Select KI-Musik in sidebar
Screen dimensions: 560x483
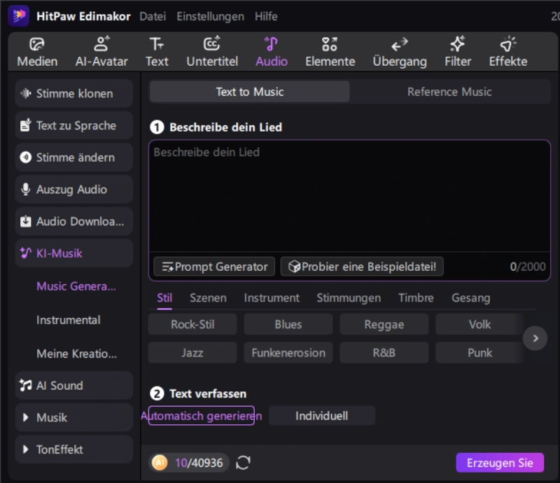coord(74,253)
